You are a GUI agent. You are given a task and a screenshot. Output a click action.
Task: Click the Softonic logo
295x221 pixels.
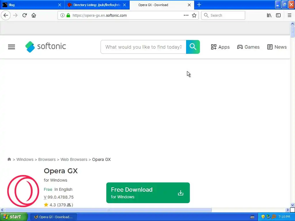[x=46, y=47]
